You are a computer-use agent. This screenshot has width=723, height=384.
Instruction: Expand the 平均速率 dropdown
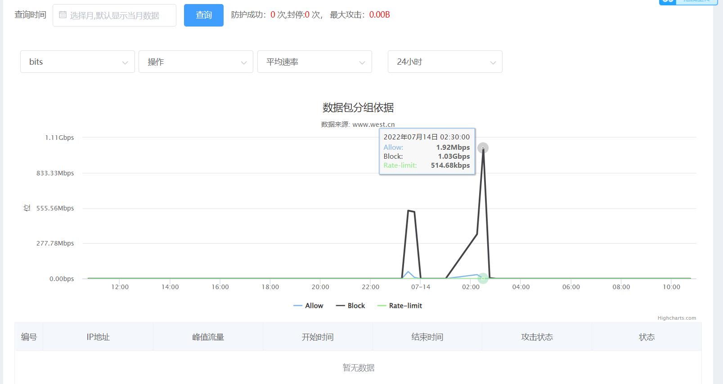(314, 62)
